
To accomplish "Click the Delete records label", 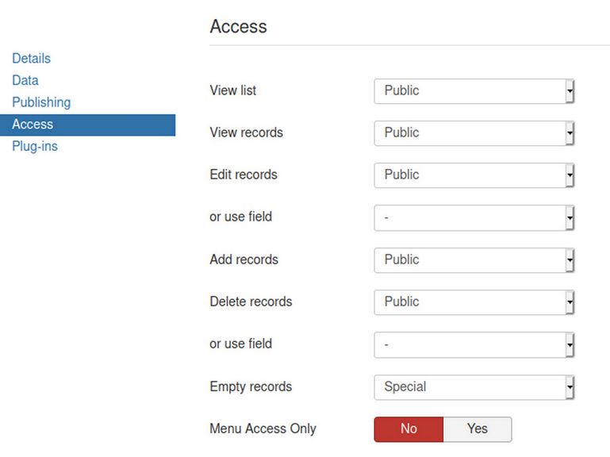I will click(x=251, y=302).
